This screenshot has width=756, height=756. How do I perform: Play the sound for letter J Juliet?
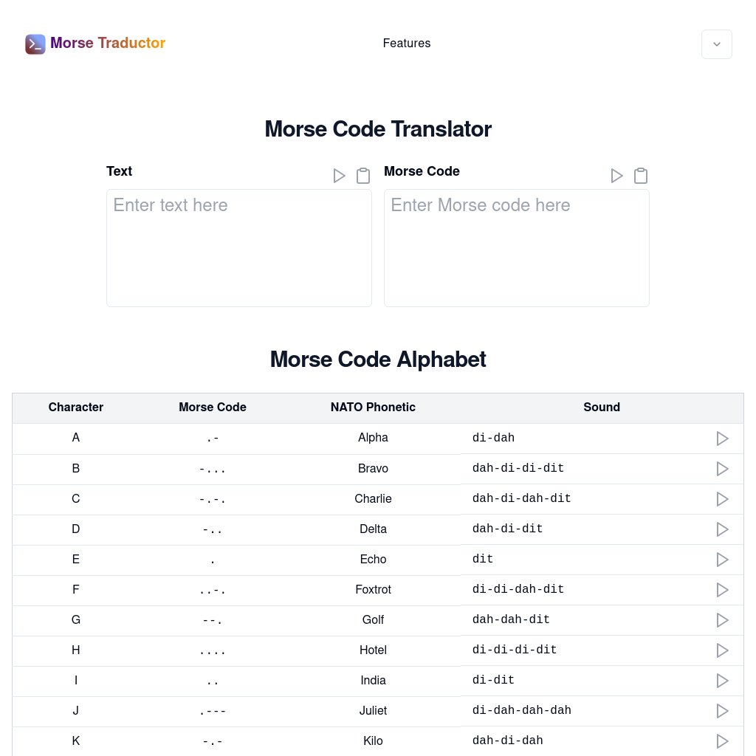(x=722, y=711)
